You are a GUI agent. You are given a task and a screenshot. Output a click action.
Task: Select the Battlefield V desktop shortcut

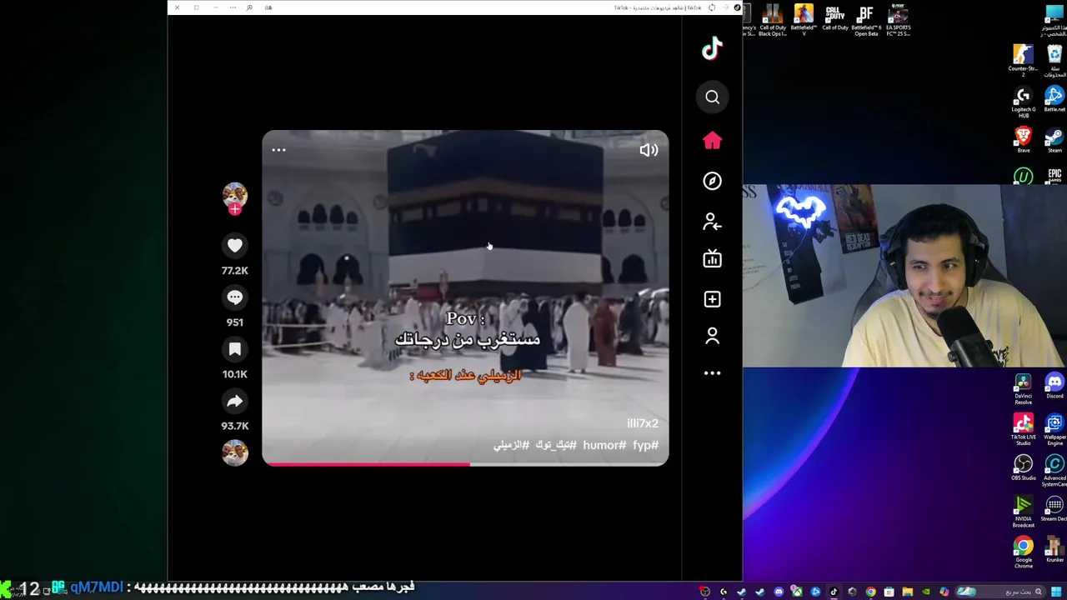[804, 21]
